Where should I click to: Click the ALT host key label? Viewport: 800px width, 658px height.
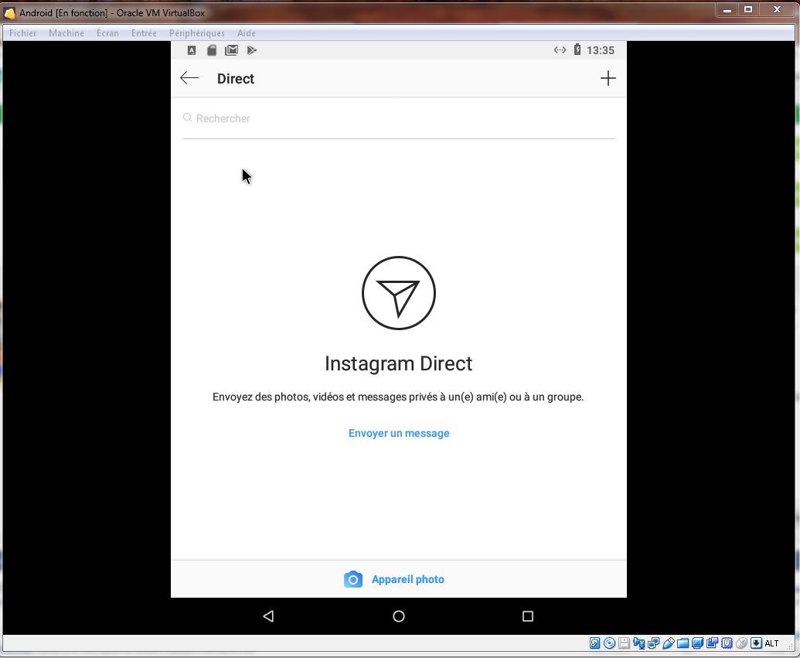(x=771, y=643)
